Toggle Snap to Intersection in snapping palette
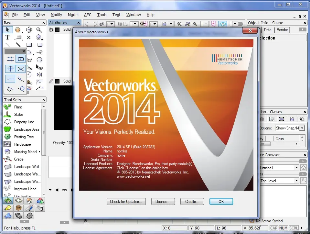 coord(21,69)
